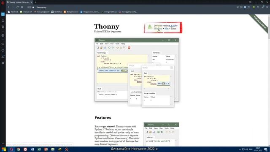Screen dimensions: 270x152
Task: Click the Thonny version number link
Action: tap(172, 25)
